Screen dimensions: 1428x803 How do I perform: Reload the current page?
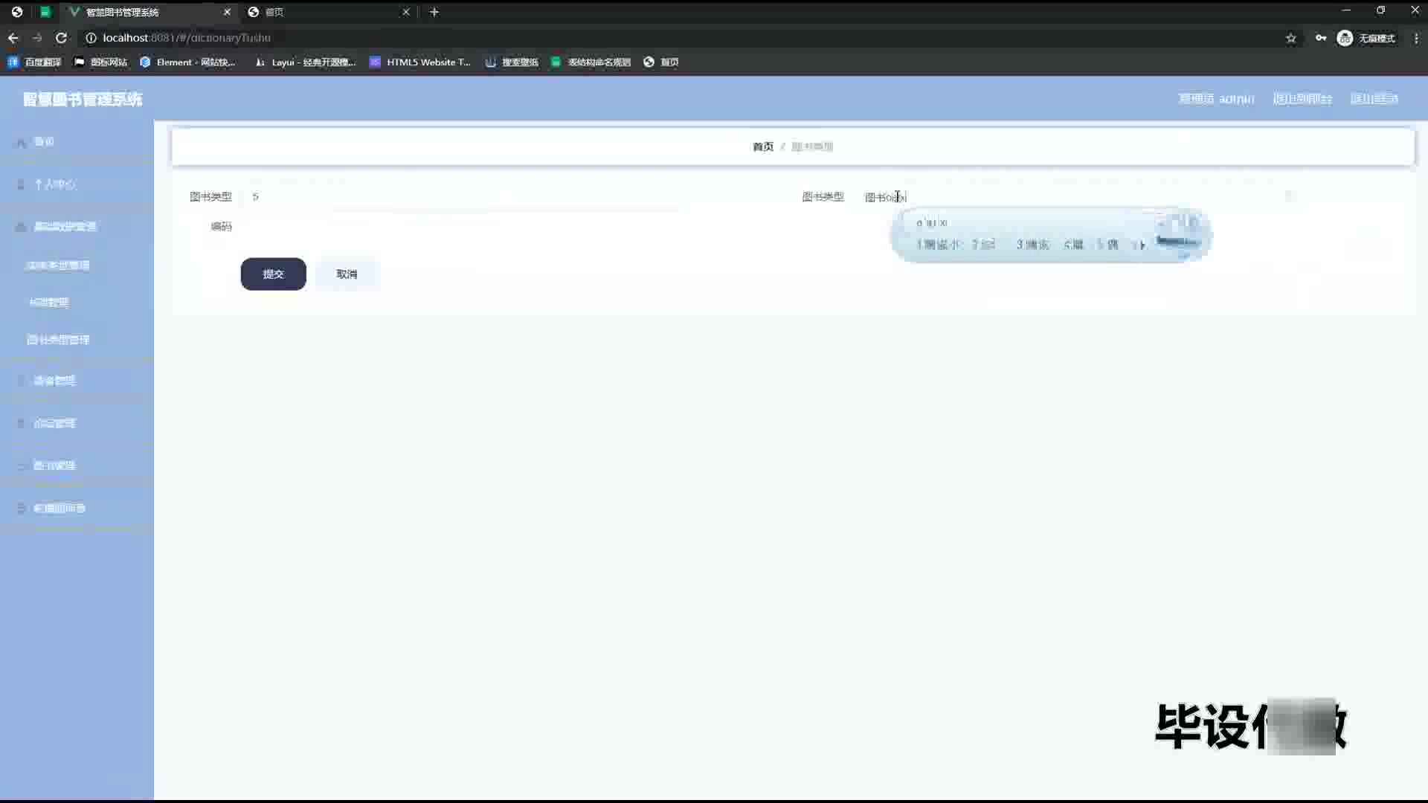[62, 38]
